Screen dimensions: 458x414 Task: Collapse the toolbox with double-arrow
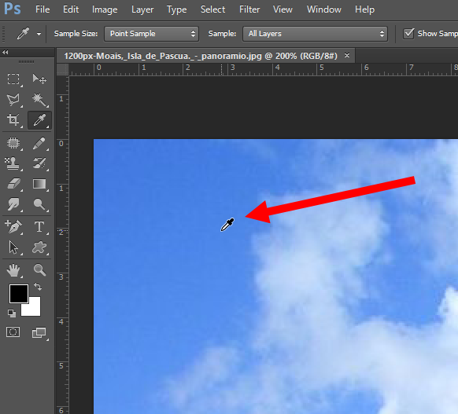point(6,53)
